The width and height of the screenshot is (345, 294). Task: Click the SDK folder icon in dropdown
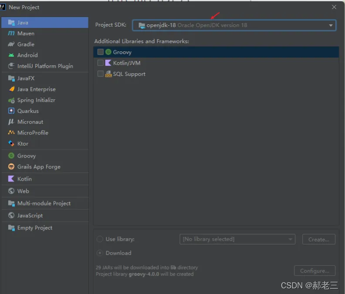(x=142, y=25)
